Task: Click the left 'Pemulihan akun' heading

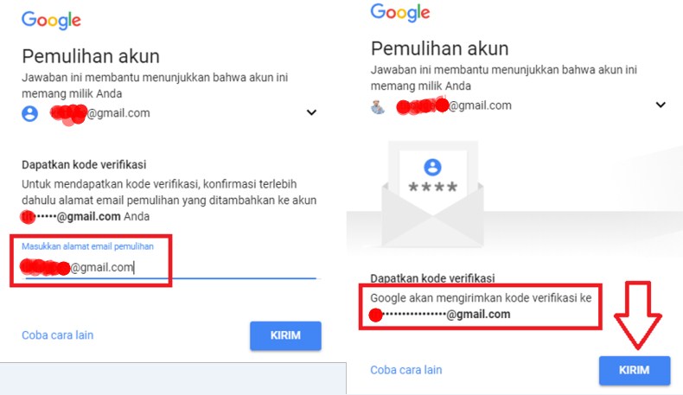Action: coord(91,56)
